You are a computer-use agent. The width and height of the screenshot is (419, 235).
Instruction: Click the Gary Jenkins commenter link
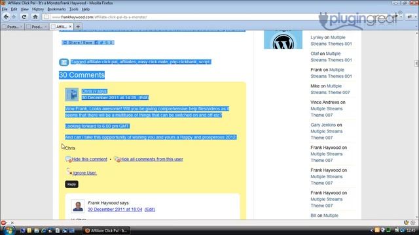323,125
